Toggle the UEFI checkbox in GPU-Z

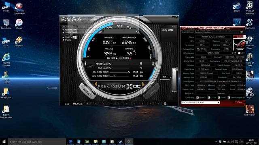click(239, 53)
